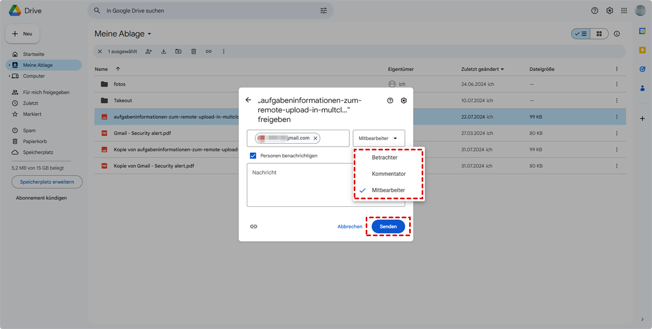Image resolution: width=652 pixels, height=329 pixels.
Task: Click the download icon in selection toolbar
Action: coord(164,52)
